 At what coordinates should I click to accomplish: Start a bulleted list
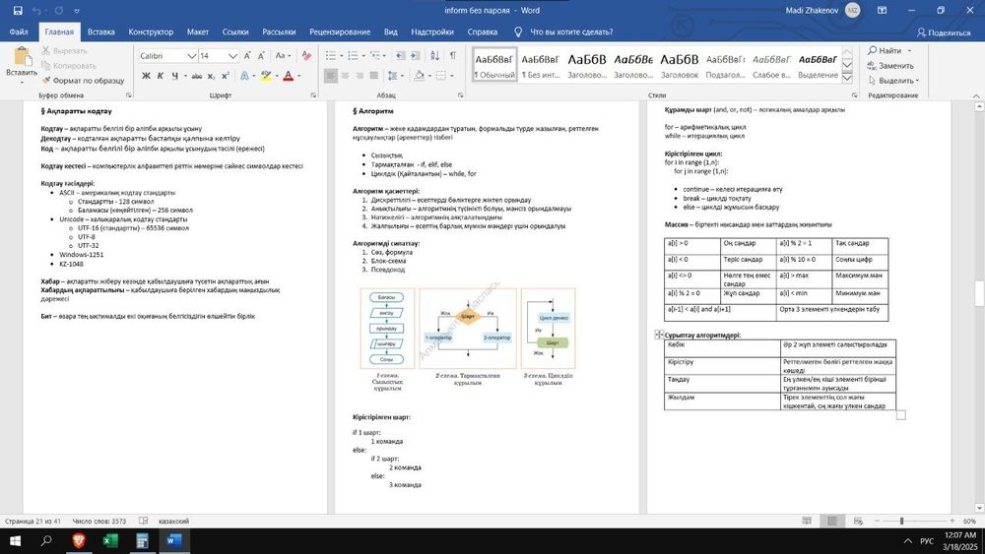point(330,56)
